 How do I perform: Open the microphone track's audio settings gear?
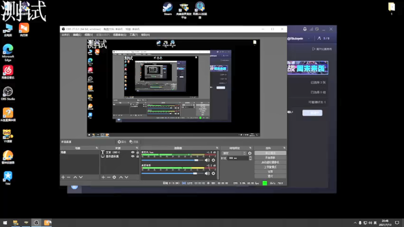(x=213, y=160)
